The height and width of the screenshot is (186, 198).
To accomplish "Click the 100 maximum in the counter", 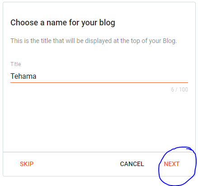I will [184, 90].
